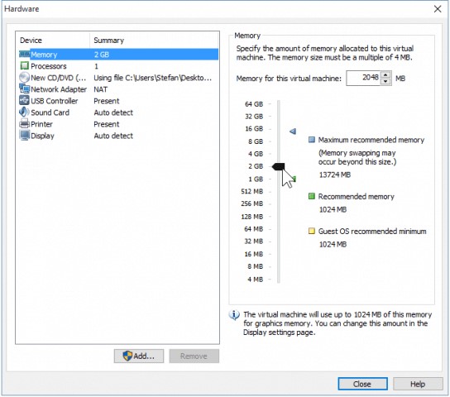This screenshot has width=450, height=397.
Task: Click the info icon beside graphics memory note
Action: coord(234,314)
